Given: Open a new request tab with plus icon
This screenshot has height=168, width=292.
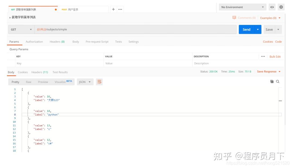Looking at the screenshot, I should click(113, 9).
